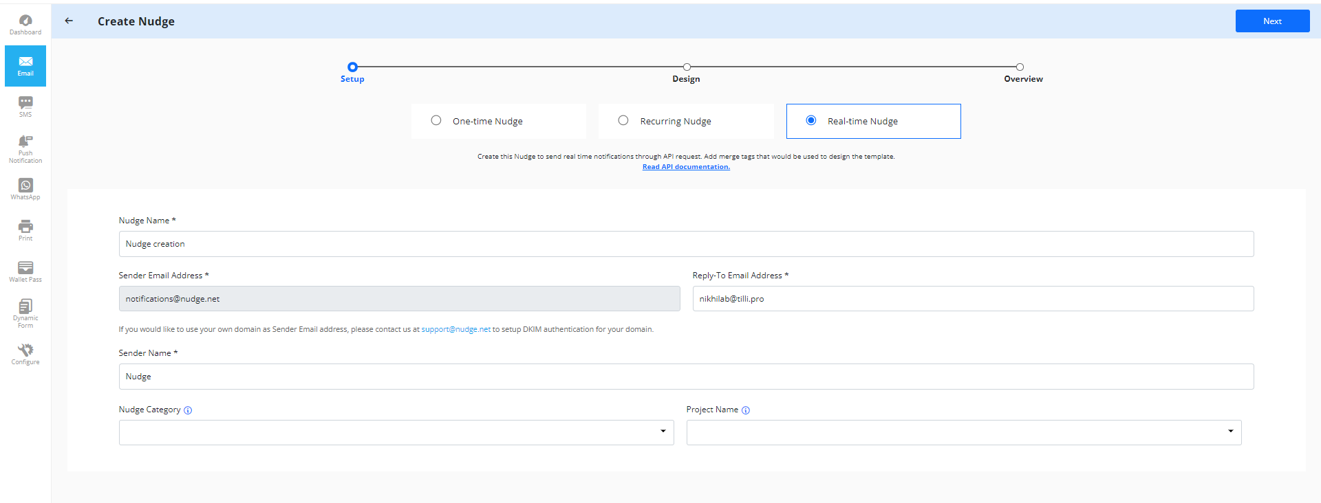Click the Reply-To Email Address field

click(x=973, y=299)
